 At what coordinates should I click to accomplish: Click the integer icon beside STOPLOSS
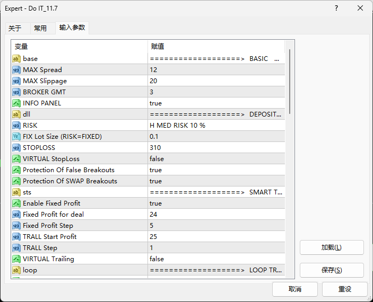(16, 148)
